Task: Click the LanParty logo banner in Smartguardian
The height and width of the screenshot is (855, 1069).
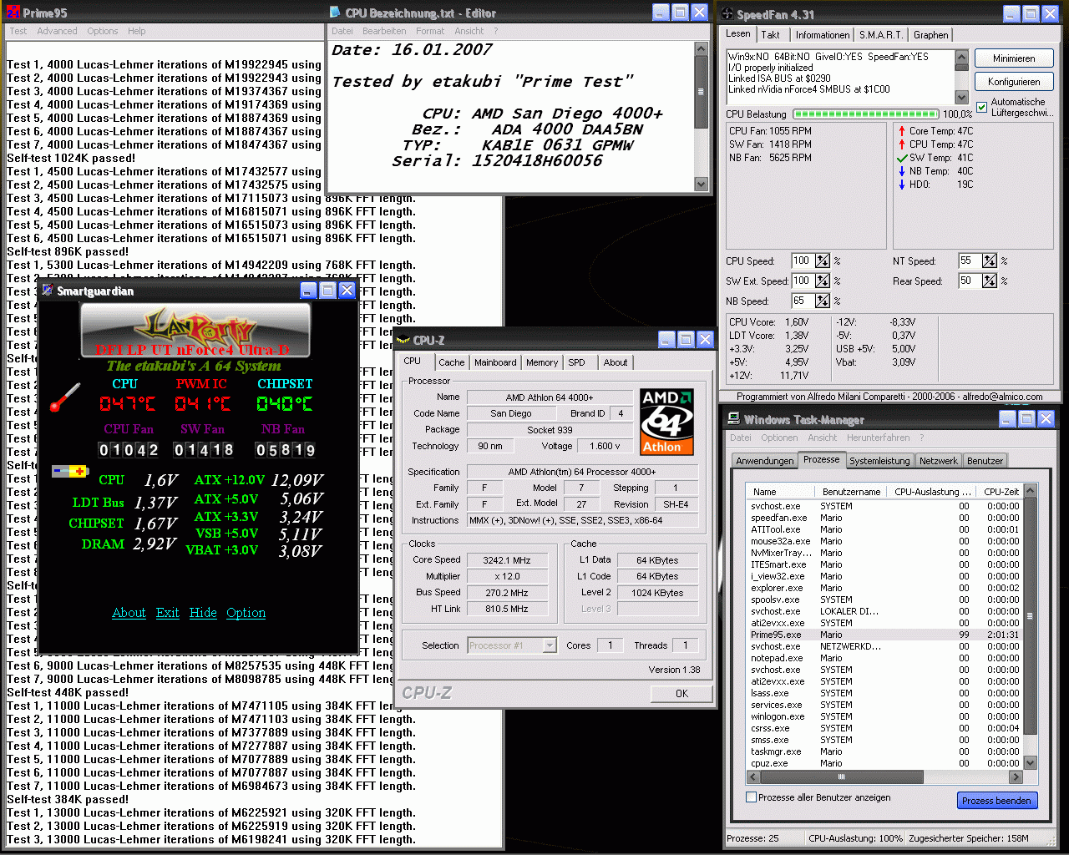Action: (x=195, y=331)
